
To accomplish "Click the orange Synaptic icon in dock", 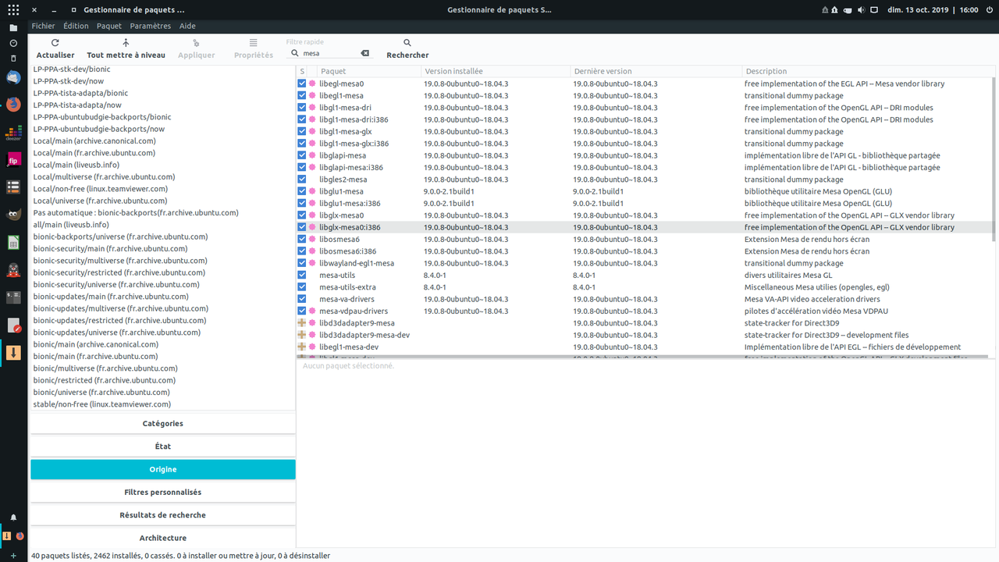I will [13, 352].
